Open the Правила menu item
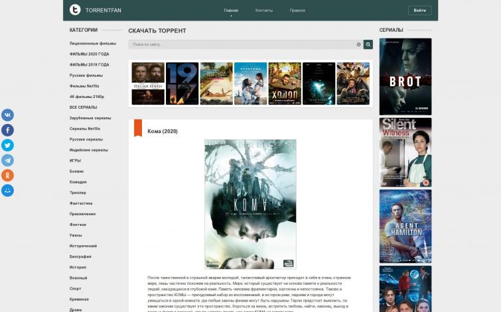The width and height of the screenshot is (501, 312). (x=297, y=10)
